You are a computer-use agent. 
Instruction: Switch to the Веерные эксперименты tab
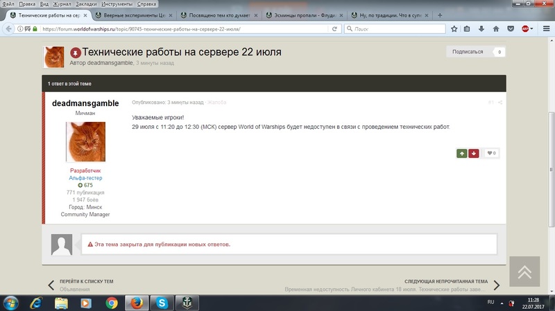134,15
